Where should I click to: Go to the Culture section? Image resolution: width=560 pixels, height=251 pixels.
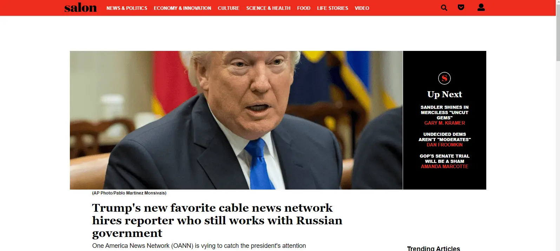tap(229, 8)
